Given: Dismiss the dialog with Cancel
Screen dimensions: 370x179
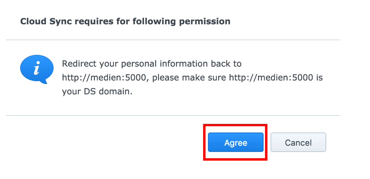Looking at the screenshot, I should [x=298, y=142].
